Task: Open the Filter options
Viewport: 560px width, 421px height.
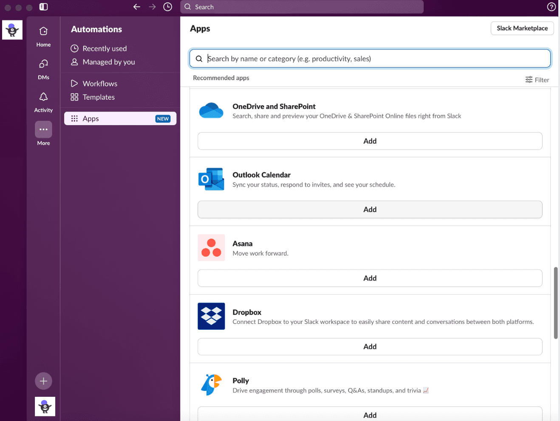Action: 537,80
